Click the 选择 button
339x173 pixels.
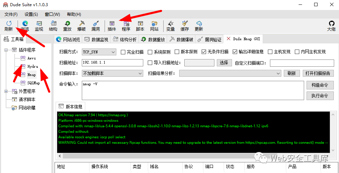(x=224, y=63)
